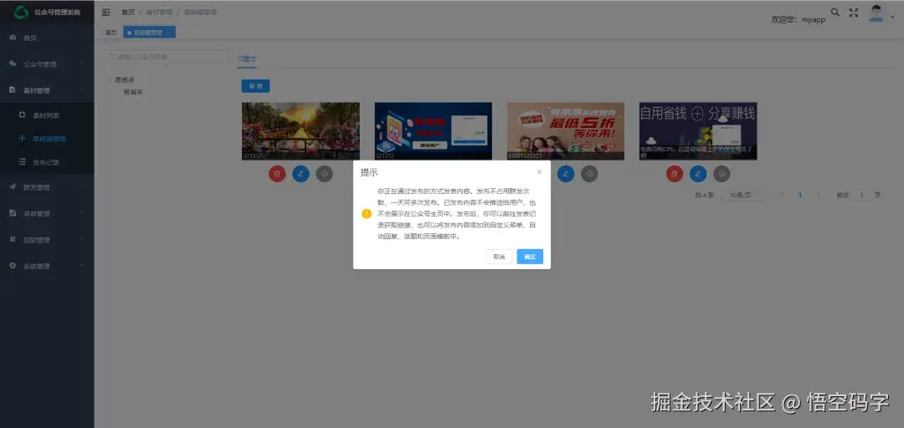Viewport: 904px width, 428px height.
Task: Open the user menu caret beside avatar
Action: pyautogui.click(x=892, y=18)
